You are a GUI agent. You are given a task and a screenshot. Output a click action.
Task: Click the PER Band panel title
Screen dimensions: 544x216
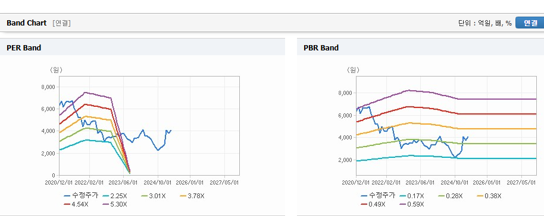pos(24,47)
